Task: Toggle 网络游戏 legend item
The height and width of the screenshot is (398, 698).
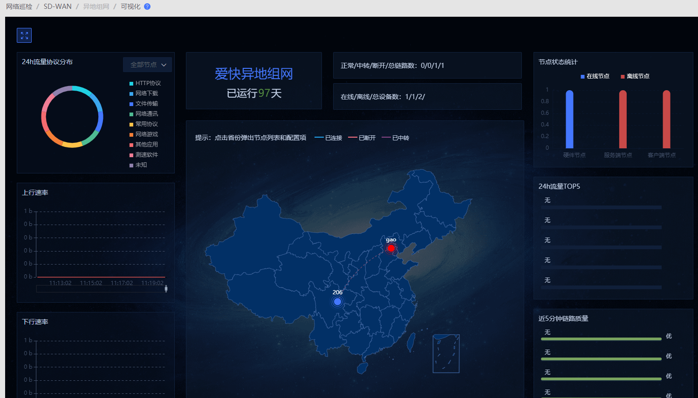Action: (144, 134)
